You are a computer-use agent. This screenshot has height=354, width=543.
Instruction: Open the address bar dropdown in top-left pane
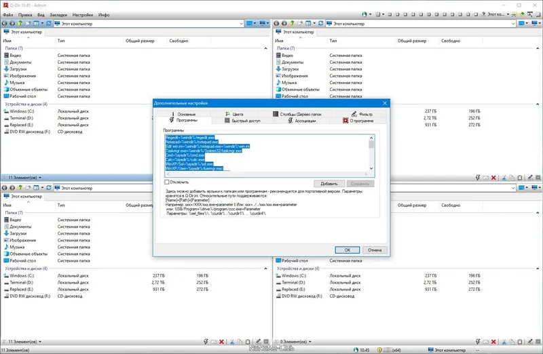coord(241,24)
